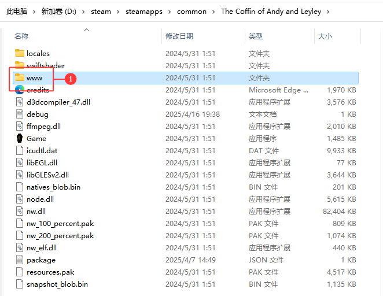Select the natives_blob.bin file icon
Viewport: 383px width, 296px height.
click(x=20, y=187)
